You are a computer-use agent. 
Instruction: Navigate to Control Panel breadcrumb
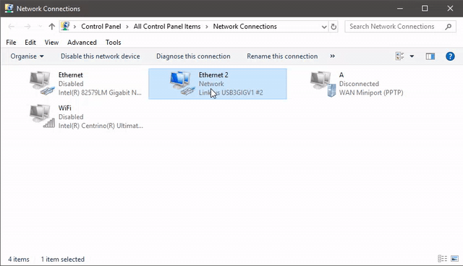pos(101,27)
